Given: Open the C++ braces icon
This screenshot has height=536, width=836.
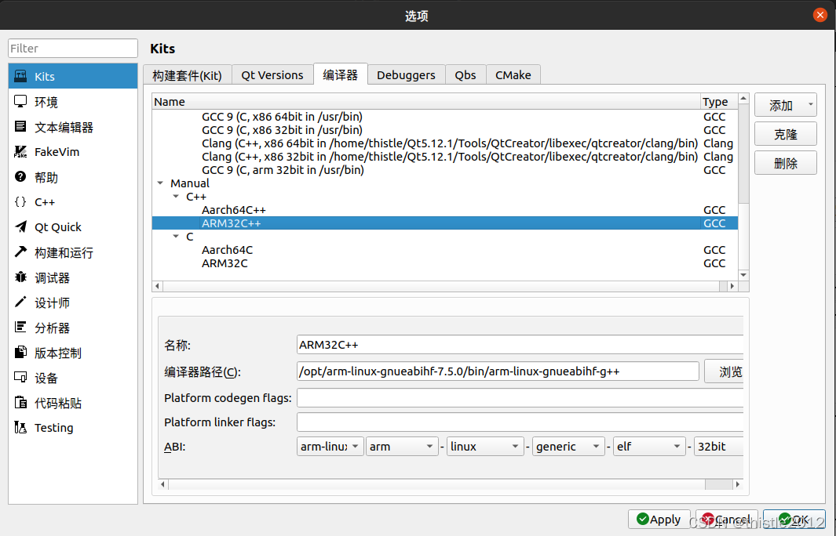Looking at the screenshot, I should (20, 201).
